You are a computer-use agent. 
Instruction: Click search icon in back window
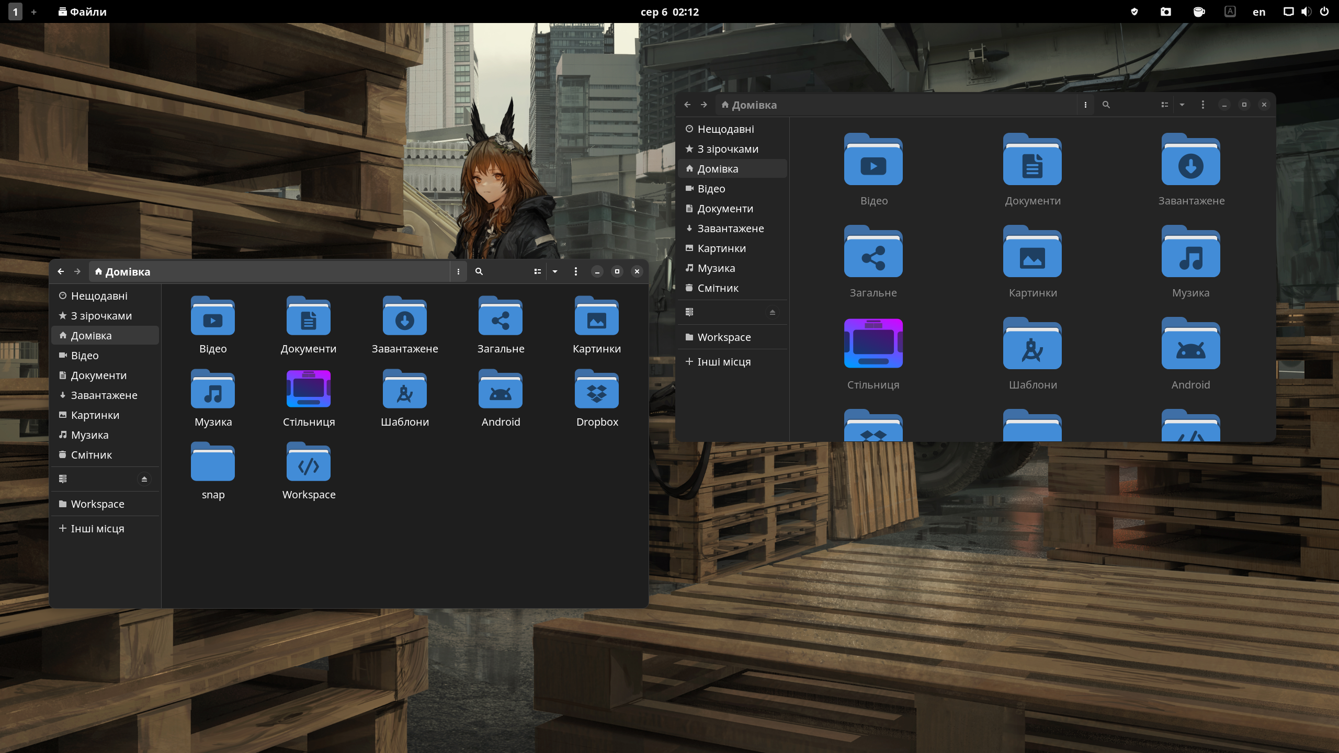pos(1106,105)
